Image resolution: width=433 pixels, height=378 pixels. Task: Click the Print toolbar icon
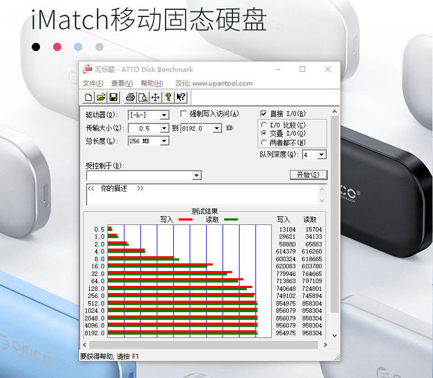(x=130, y=97)
